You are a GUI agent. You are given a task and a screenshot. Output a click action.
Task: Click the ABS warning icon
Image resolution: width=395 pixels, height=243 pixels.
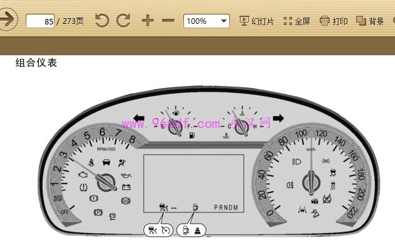click(x=126, y=200)
